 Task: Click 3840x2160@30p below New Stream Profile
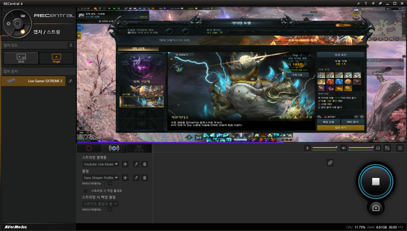tap(92, 183)
